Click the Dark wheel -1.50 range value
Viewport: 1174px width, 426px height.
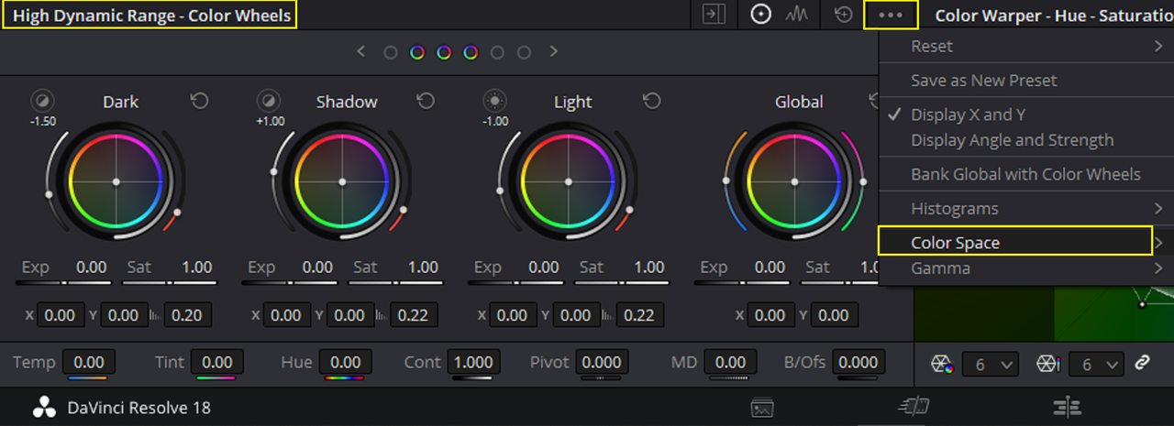(42, 121)
